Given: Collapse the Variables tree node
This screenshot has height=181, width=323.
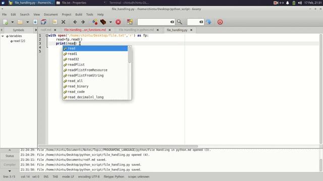Looking at the screenshot, I should click(3, 36).
